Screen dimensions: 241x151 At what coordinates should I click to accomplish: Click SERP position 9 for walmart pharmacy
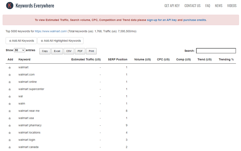(126, 125)
